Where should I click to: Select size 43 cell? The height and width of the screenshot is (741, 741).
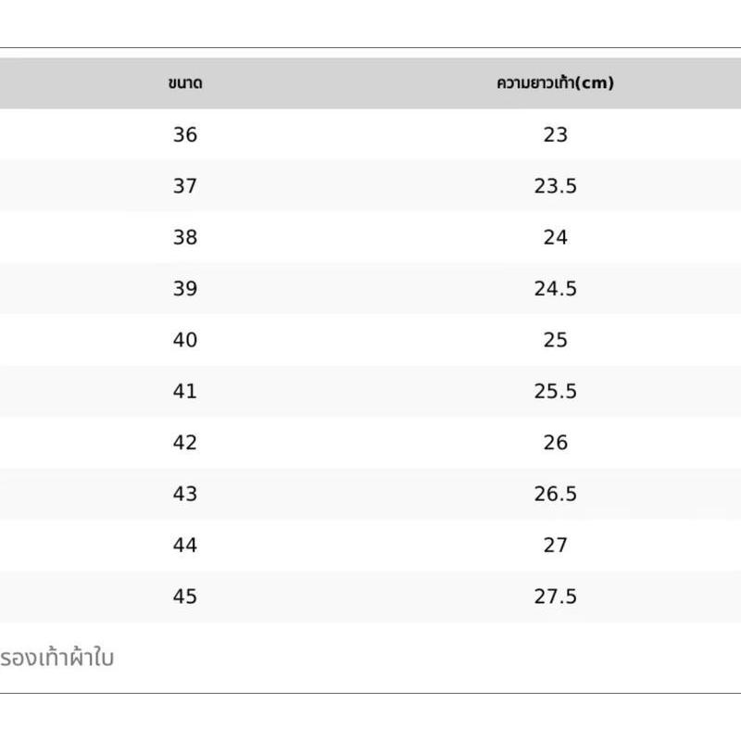point(185,494)
